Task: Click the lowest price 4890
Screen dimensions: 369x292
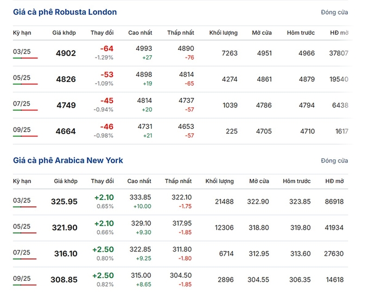Action: (186, 49)
